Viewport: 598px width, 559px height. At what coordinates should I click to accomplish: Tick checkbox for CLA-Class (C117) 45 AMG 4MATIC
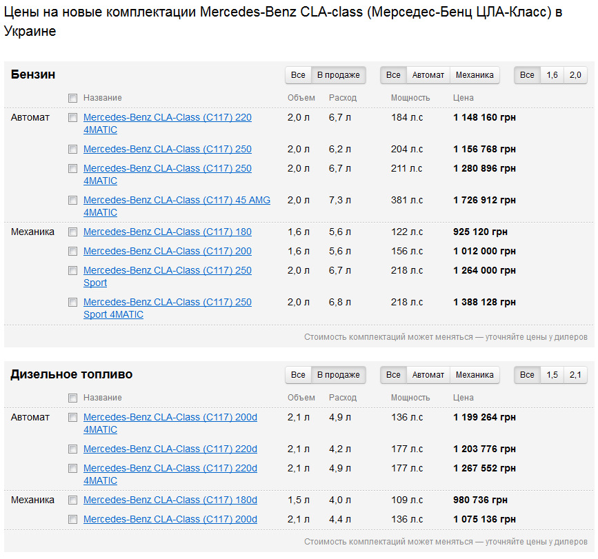tap(72, 200)
